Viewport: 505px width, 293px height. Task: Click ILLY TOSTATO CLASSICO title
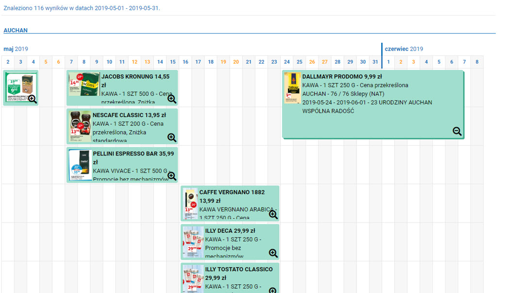click(238, 274)
